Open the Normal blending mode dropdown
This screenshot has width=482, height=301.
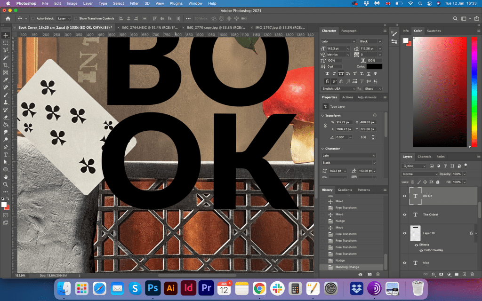[x=420, y=174]
